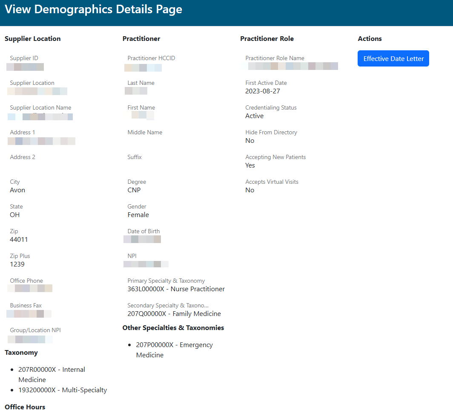Click the First Active Date 2023-08-27
Screen dimensions: 453x417
[x=262, y=91]
